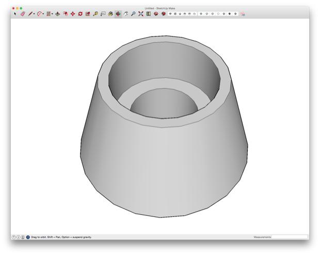This screenshot has height=255, width=320.
Task: Click the Share Model icon at toolbar end
Action: pyautogui.click(x=243, y=14)
